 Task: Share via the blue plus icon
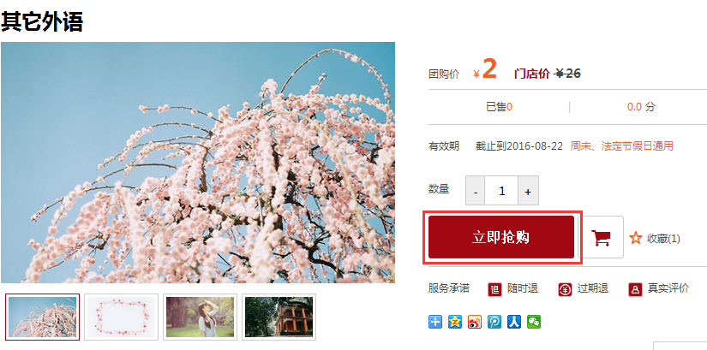435,322
